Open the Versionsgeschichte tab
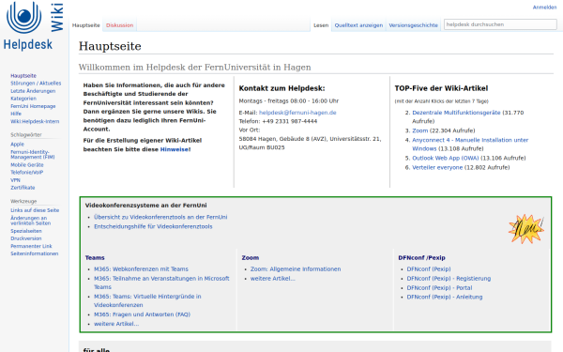This screenshot has height=352, width=563. point(413,25)
